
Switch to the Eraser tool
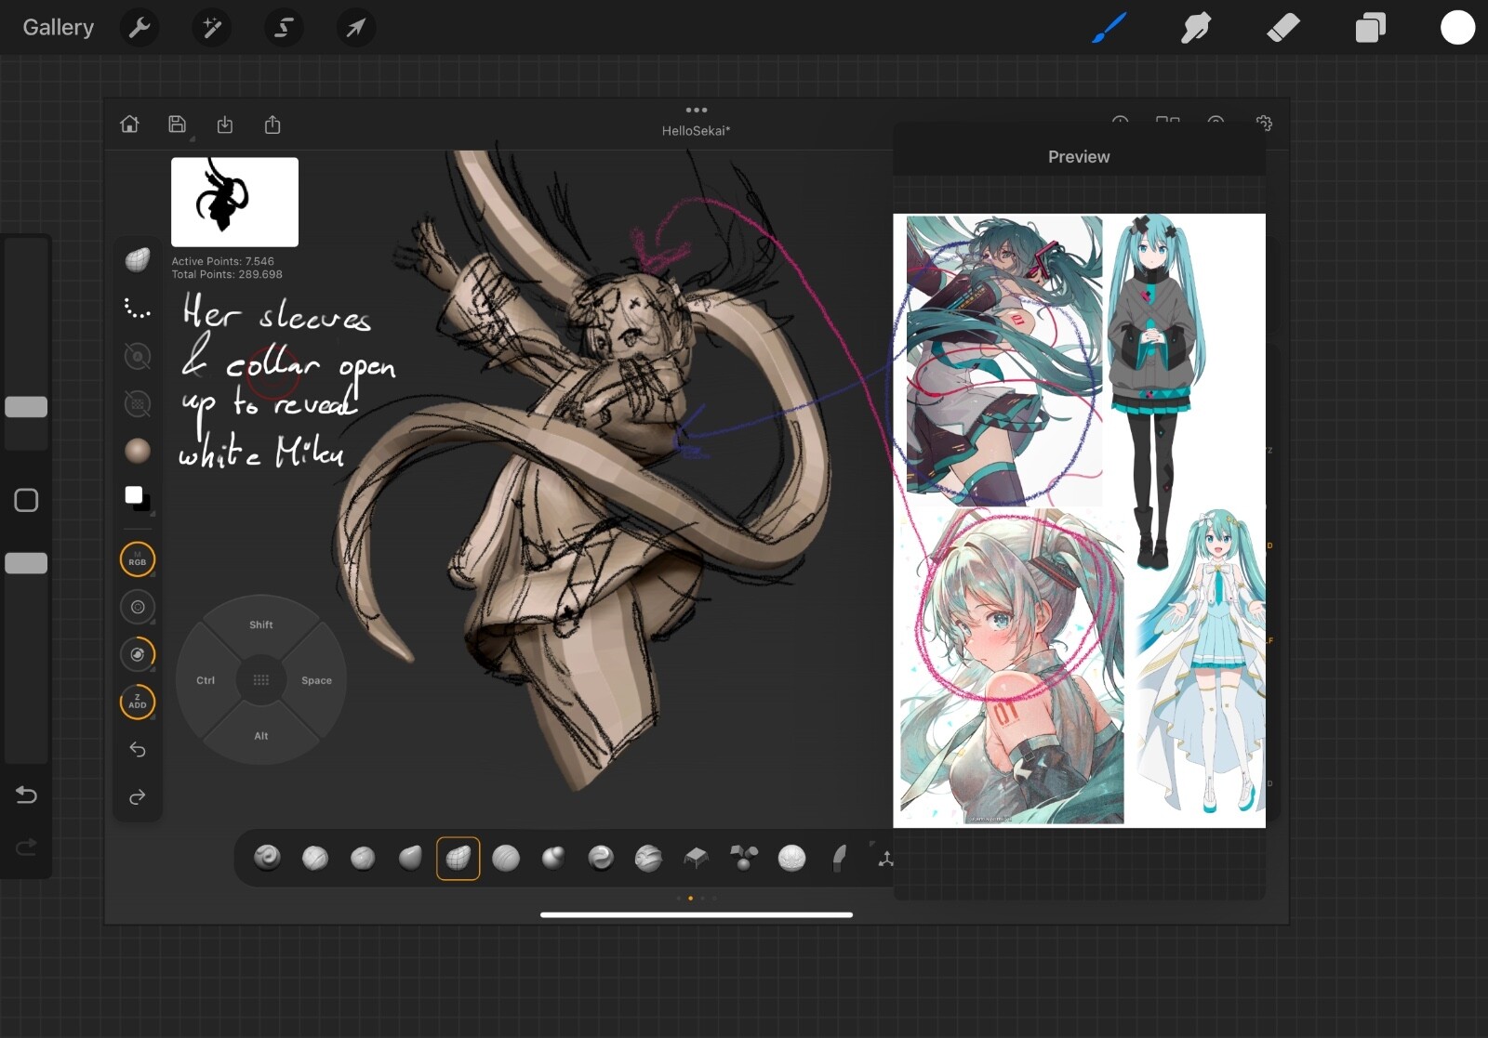(1282, 28)
